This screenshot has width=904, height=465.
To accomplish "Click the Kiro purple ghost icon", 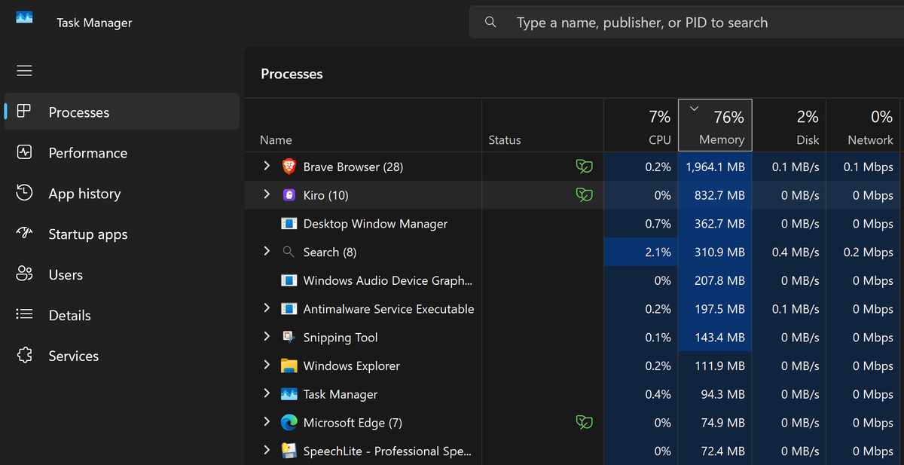I will coord(289,195).
